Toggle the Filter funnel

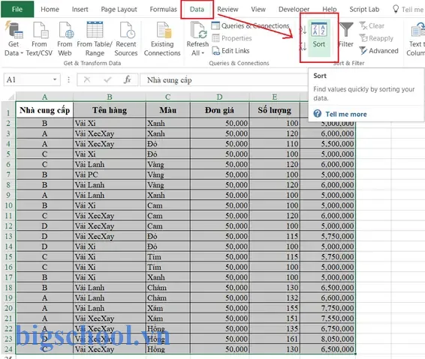point(346,35)
